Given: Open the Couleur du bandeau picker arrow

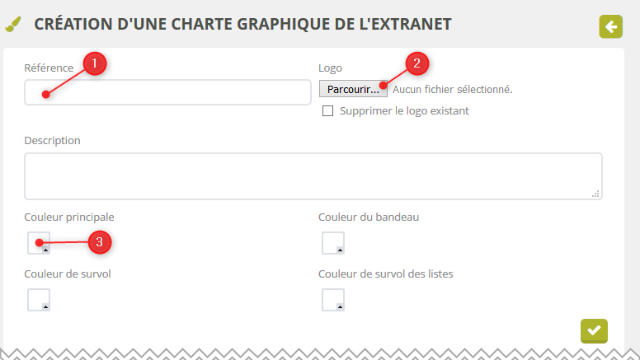Looking at the screenshot, I should point(339,249).
